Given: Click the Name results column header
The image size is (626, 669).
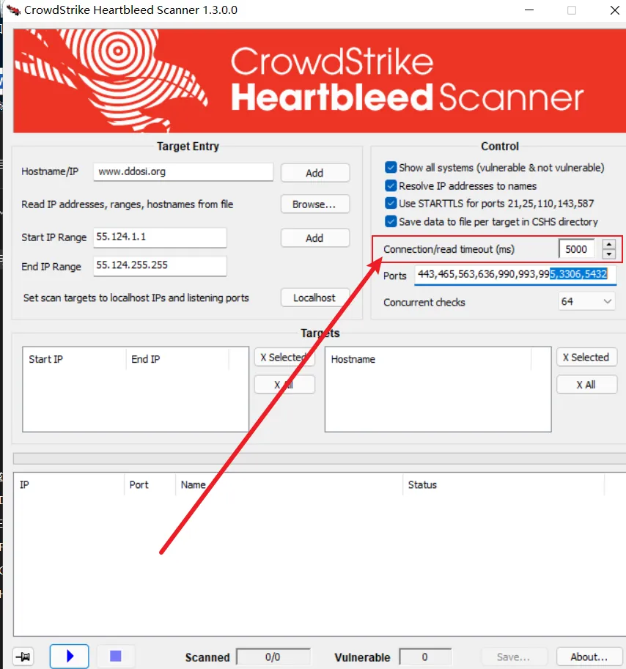Looking at the screenshot, I should click(x=289, y=484).
